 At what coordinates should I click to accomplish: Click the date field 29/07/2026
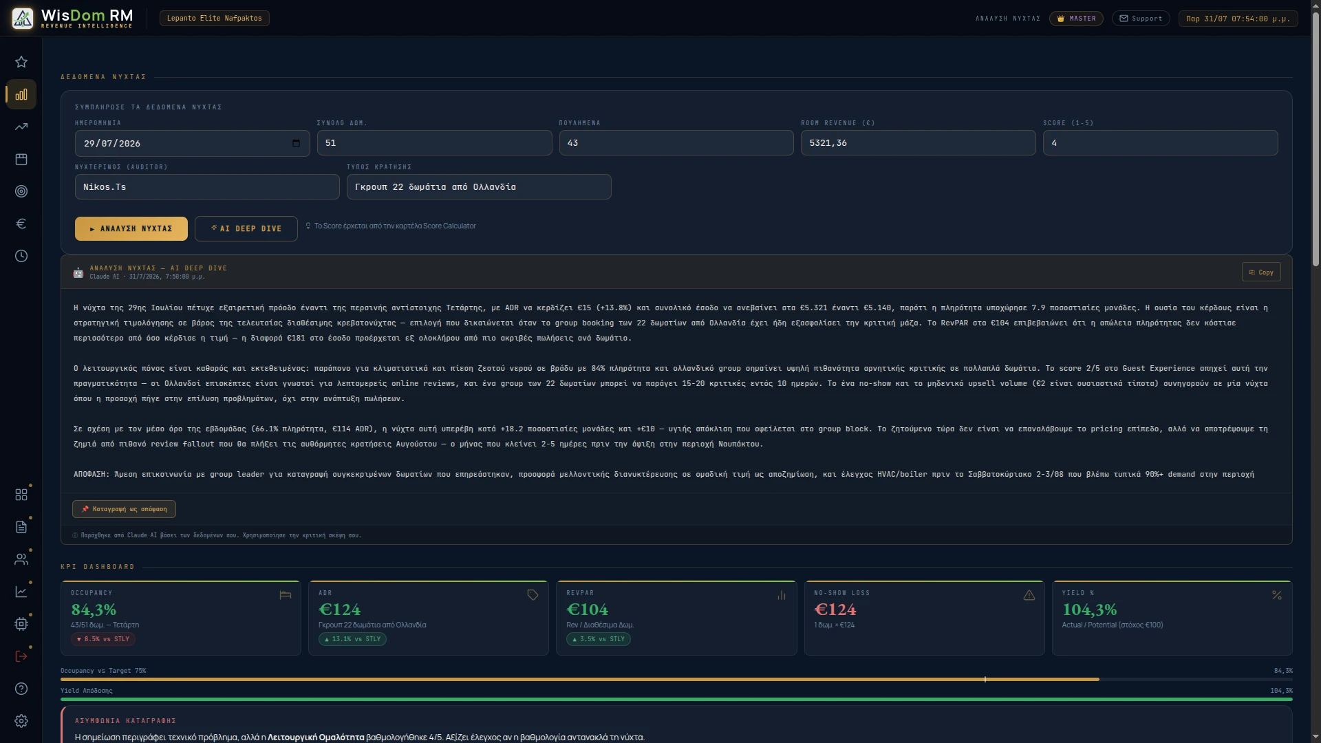click(193, 143)
